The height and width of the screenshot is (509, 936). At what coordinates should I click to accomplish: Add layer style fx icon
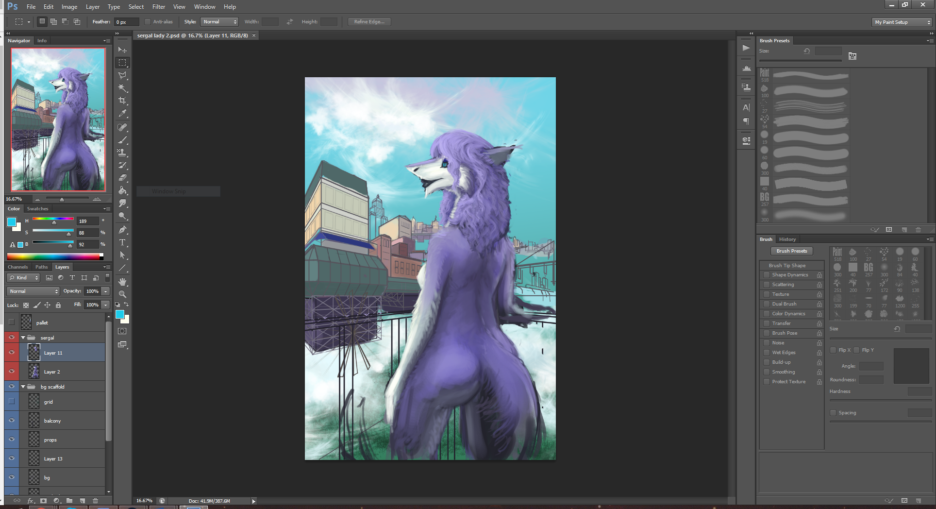click(31, 500)
